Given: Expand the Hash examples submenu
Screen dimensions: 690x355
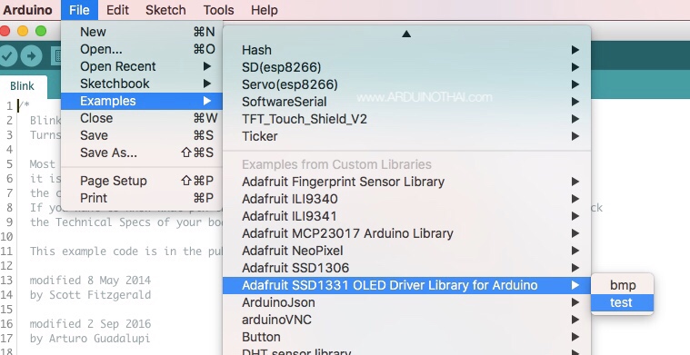Looking at the screenshot, I should click(407, 50).
